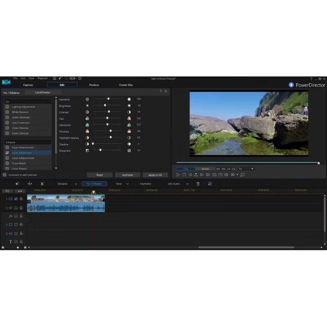This screenshot has width=327, height=327.
Task: Click the T title track icon
Action: coord(11,242)
